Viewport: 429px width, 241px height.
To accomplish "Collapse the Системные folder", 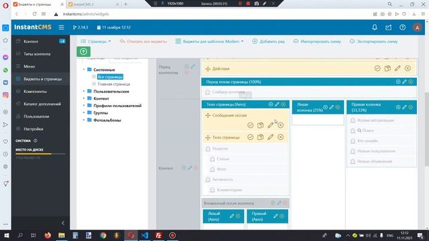I will pyautogui.click(x=84, y=70).
